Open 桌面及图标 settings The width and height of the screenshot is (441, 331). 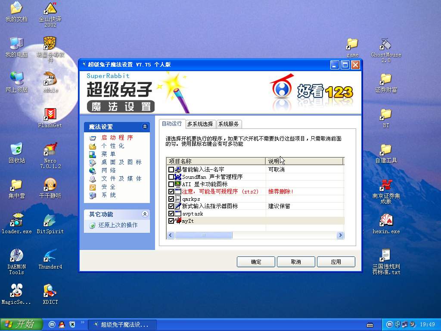(x=121, y=162)
